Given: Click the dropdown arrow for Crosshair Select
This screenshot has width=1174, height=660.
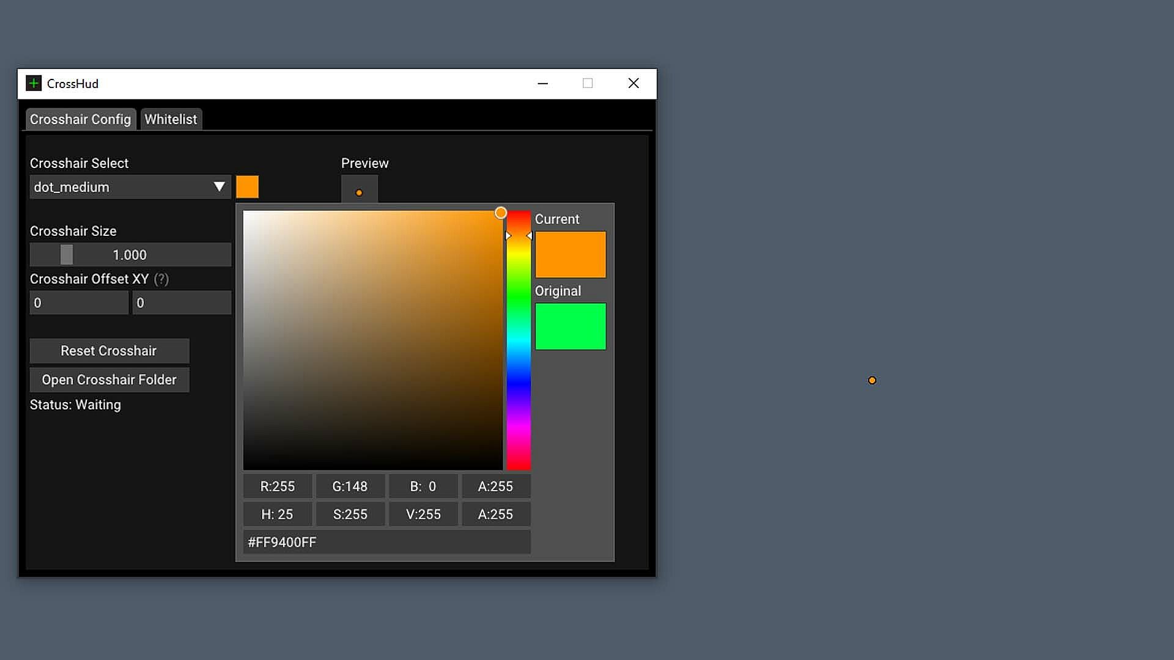Looking at the screenshot, I should [x=219, y=187].
